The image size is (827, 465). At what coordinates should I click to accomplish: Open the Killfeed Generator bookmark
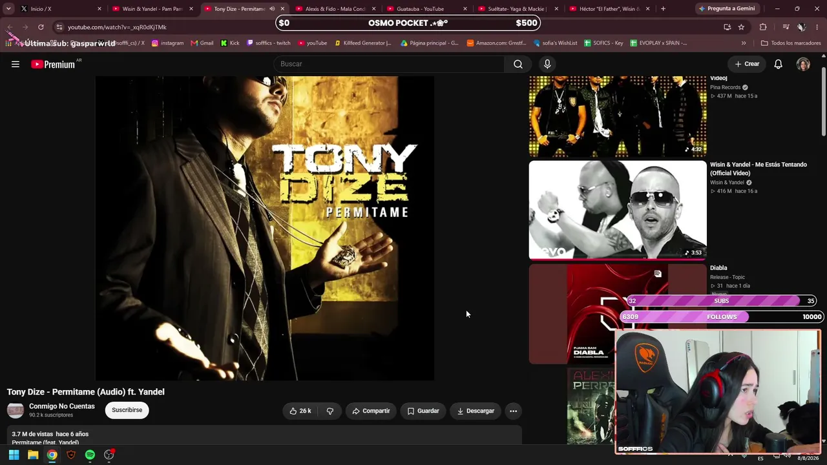point(363,43)
